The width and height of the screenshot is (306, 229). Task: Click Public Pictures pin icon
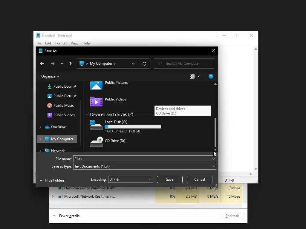coord(75,96)
